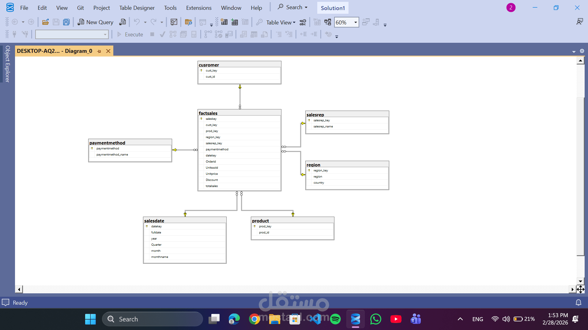Open the 60% zoom level dropdown
The width and height of the screenshot is (588, 330).
356,22
